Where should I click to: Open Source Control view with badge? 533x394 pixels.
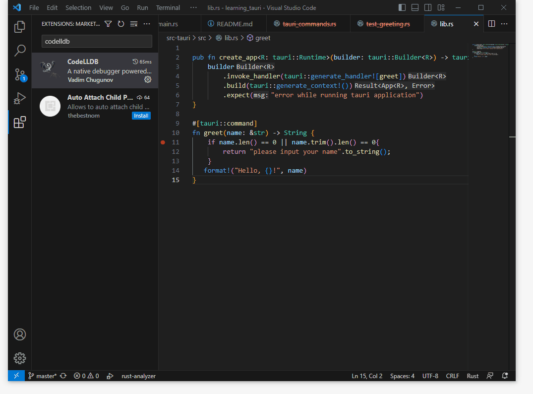tap(20, 74)
